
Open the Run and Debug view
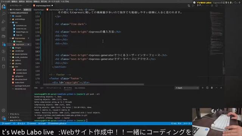point(3,22)
